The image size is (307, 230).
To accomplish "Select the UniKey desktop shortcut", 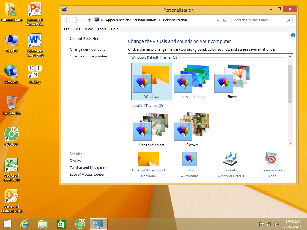I will (35, 74).
